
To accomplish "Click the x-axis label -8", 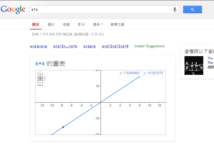I will [61, 106].
